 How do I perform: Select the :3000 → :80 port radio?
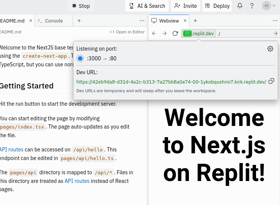tap(80, 58)
